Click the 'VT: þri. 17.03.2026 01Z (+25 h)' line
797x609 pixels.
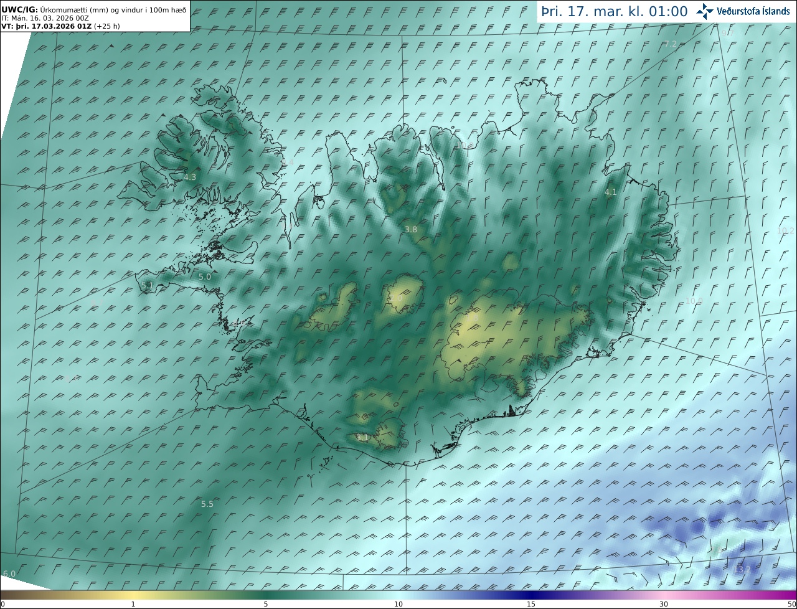[61, 26]
